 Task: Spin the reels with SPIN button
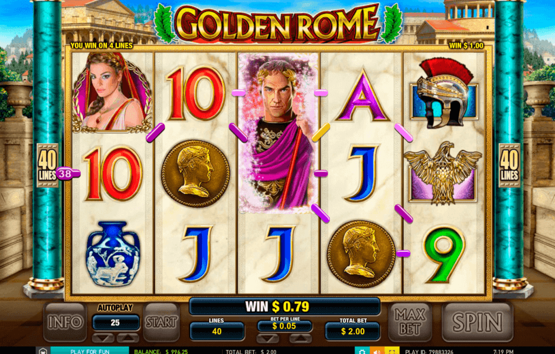(x=478, y=322)
